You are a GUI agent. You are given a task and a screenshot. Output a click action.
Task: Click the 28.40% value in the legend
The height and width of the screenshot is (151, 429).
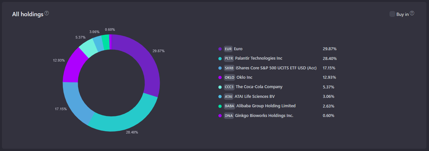[x=330, y=58]
